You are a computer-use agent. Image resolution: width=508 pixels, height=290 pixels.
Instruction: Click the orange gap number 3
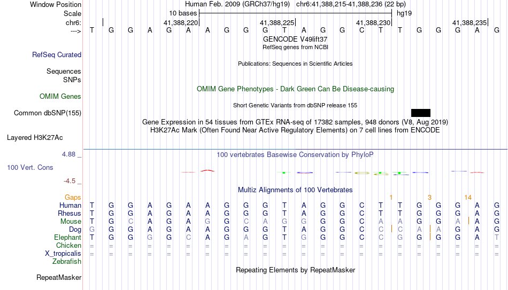(x=429, y=198)
